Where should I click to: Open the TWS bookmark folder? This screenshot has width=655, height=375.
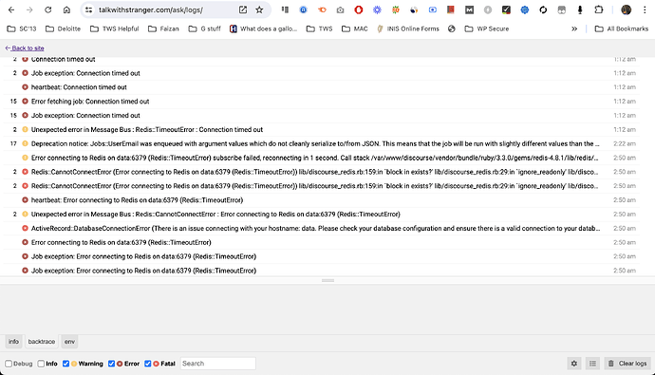click(320, 28)
